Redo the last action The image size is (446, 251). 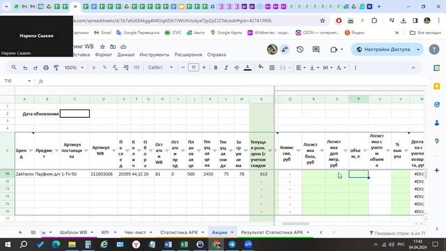click(x=36, y=68)
